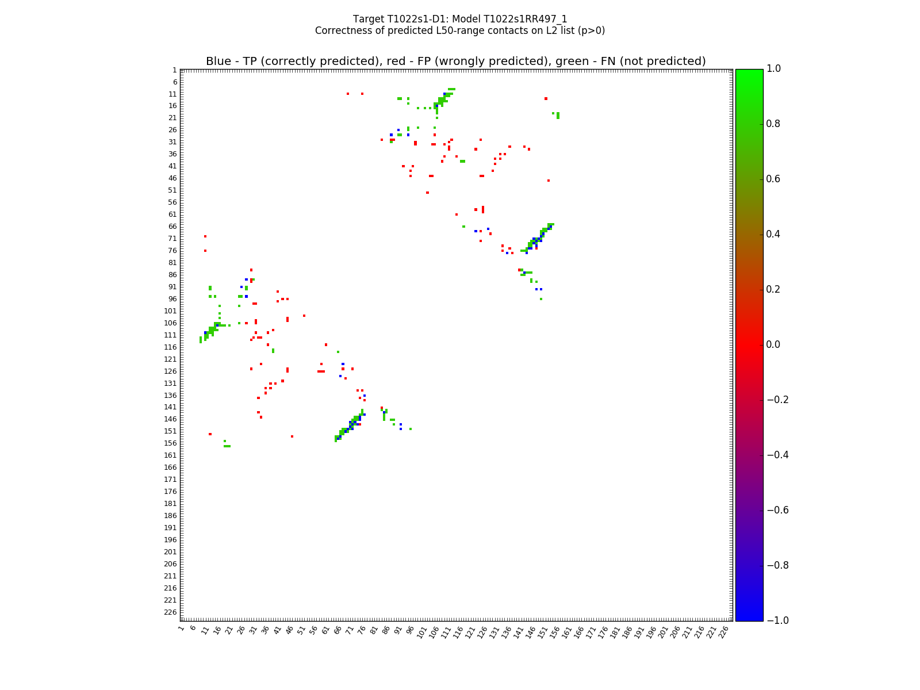Viewport: 920px width, 690px height.
Task: Click the Blue/red/green legend heading above the plot
Action: click(455, 62)
